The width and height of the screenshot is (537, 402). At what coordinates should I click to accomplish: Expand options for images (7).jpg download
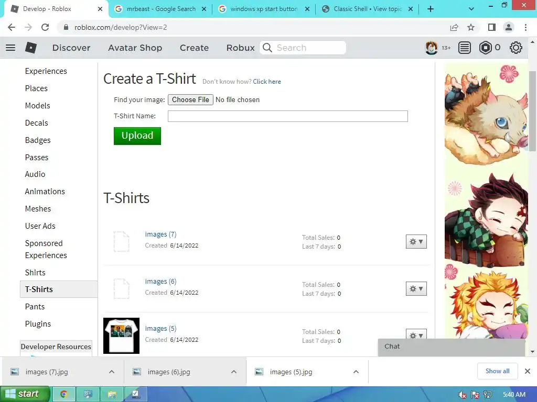click(x=112, y=372)
